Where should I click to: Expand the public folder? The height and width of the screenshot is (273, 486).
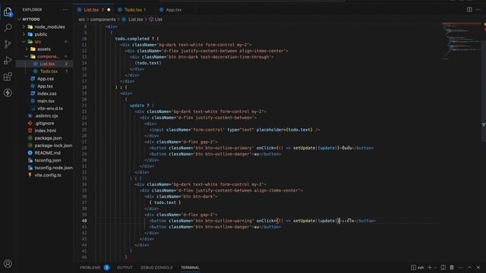point(44,34)
